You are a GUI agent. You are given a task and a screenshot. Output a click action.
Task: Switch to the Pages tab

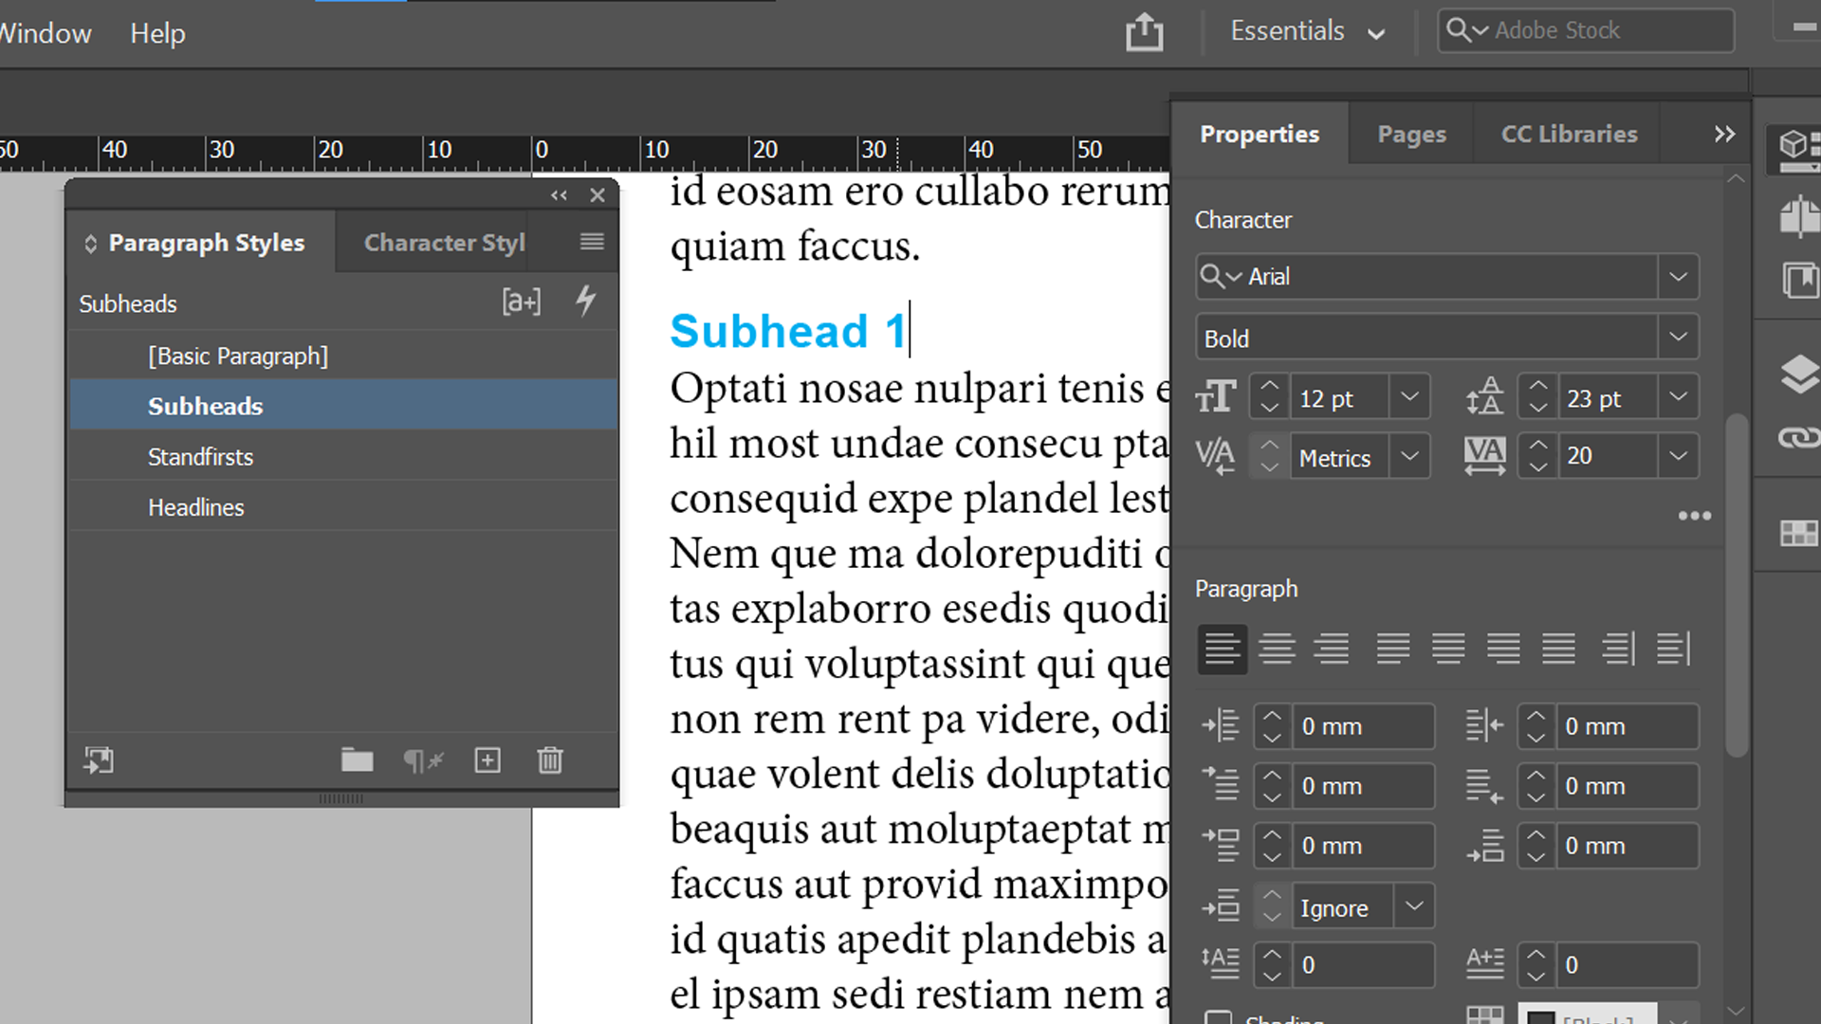pos(1411,134)
